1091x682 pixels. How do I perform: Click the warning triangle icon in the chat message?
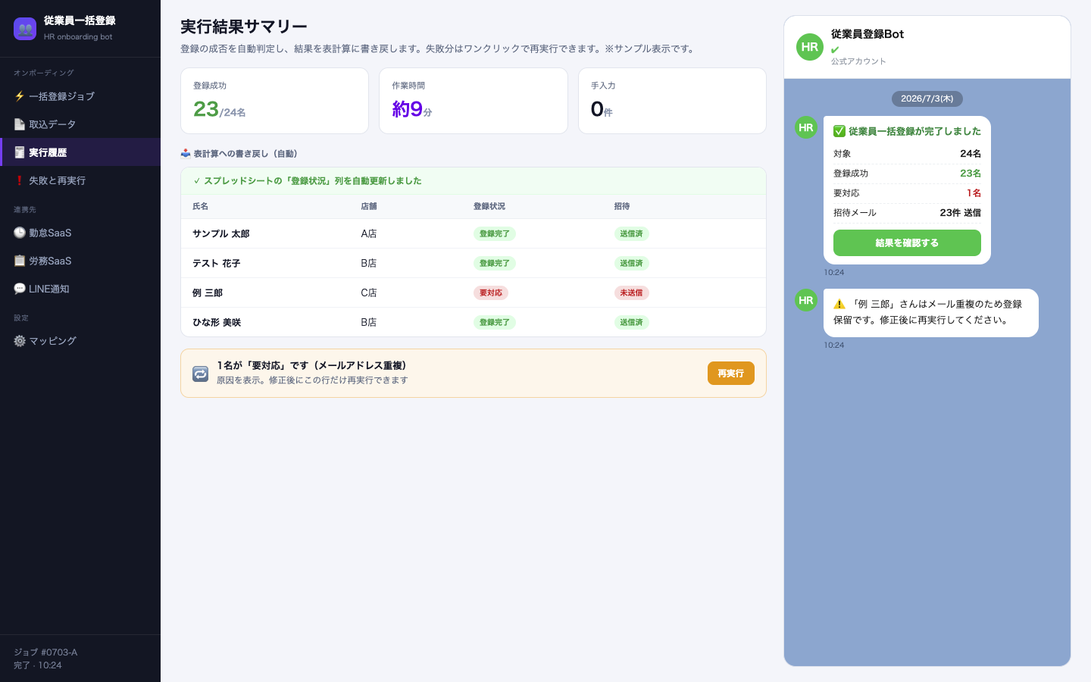(x=839, y=304)
